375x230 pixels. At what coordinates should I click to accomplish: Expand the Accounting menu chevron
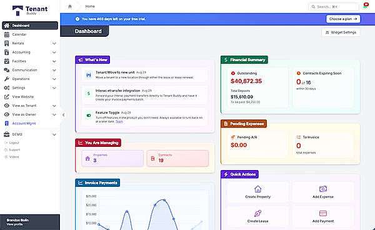[x=54, y=52]
